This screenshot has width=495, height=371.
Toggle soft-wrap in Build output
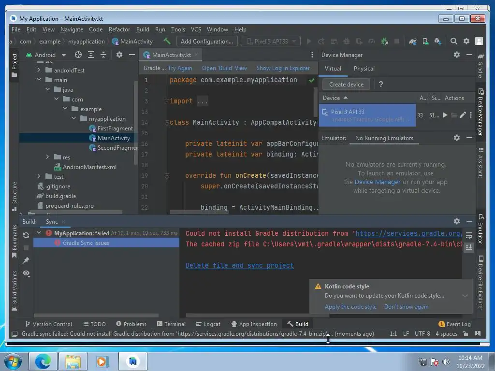click(469, 235)
